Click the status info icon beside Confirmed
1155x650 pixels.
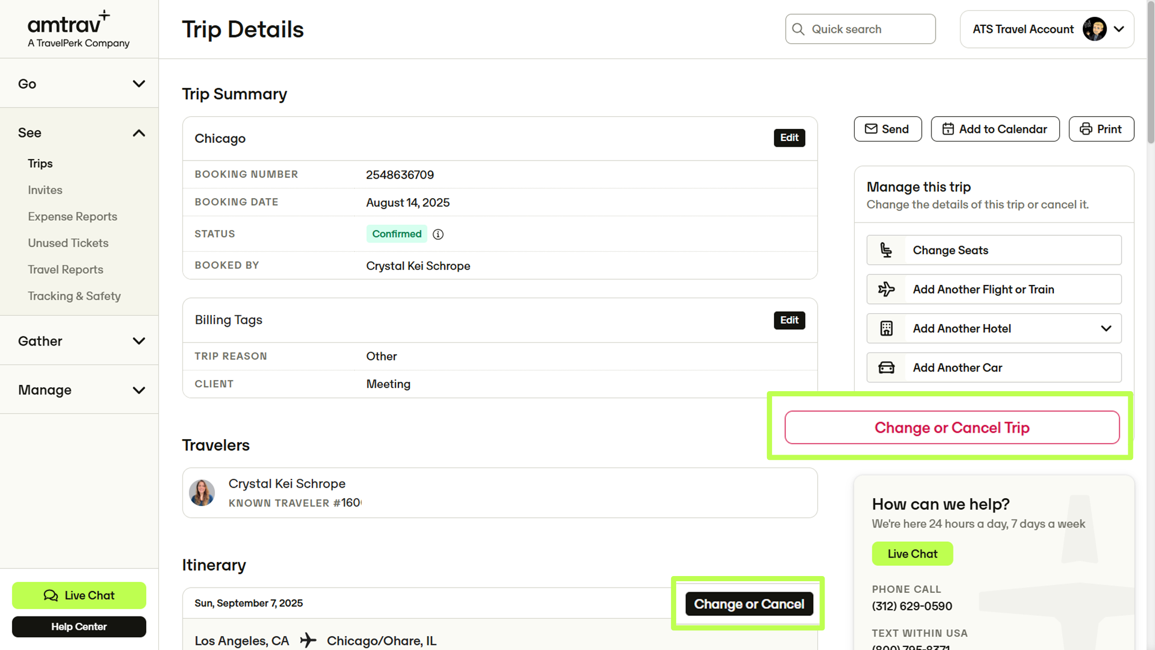point(438,234)
